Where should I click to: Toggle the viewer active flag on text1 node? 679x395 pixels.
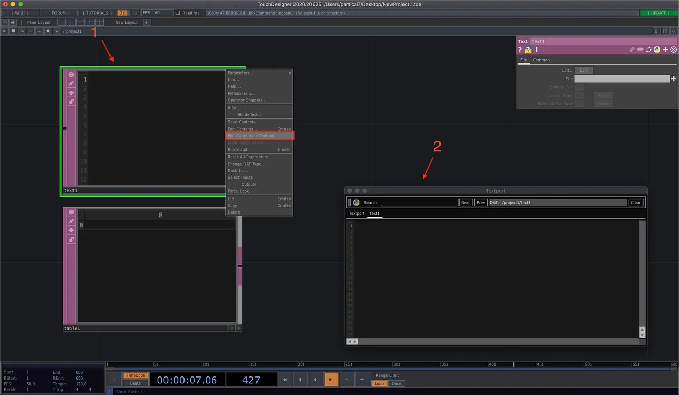[x=71, y=74]
